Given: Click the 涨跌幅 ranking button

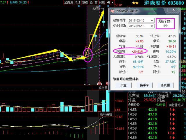Looking at the screenshot, I should click(x=165, y=85).
